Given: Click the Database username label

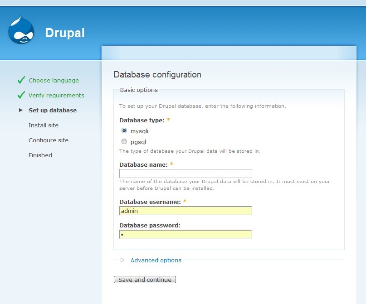Looking at the screenshot, I should click(150, 202).
